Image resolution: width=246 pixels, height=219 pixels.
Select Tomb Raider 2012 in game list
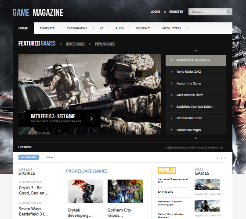pyautogui.click(x=196, y=72)
